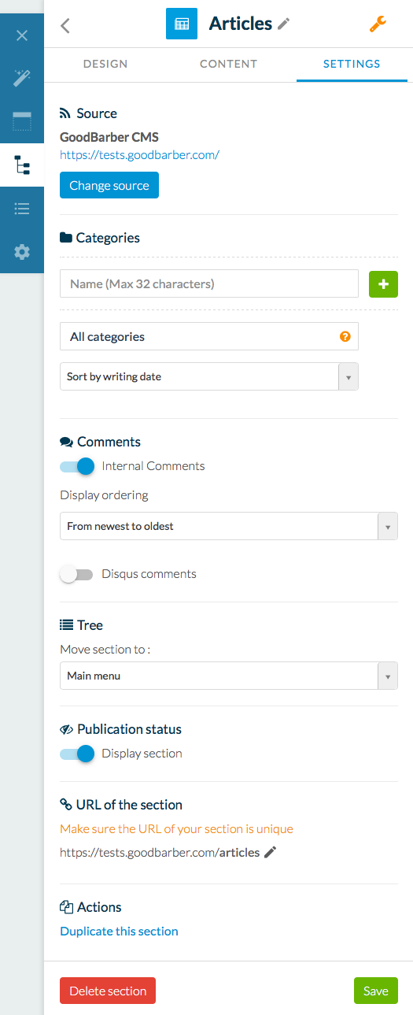Screen dimensions: 413x1015
Task: Click the orange help icon in All categories
Action: [x=345, y=336]
